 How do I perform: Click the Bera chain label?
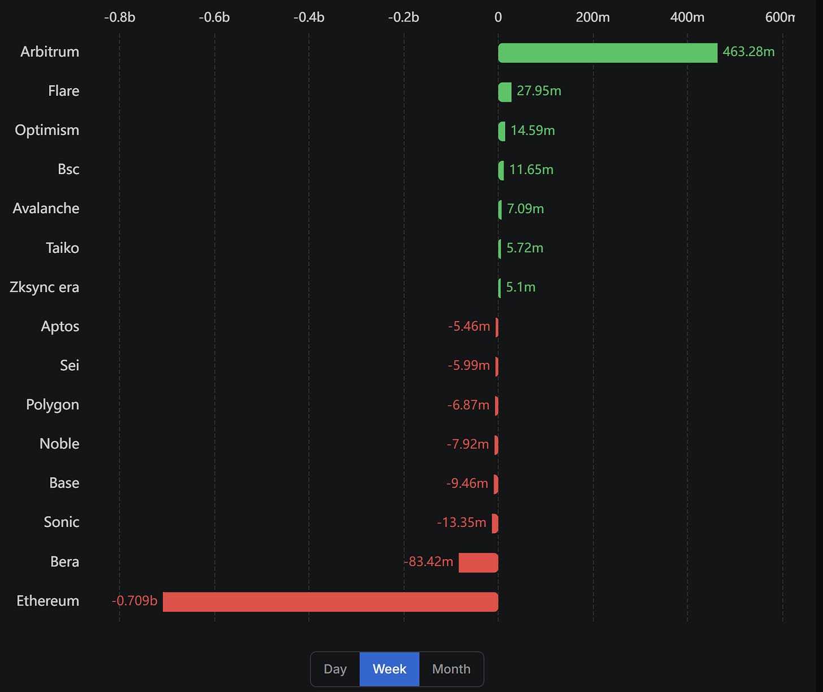tap(64, 561)
